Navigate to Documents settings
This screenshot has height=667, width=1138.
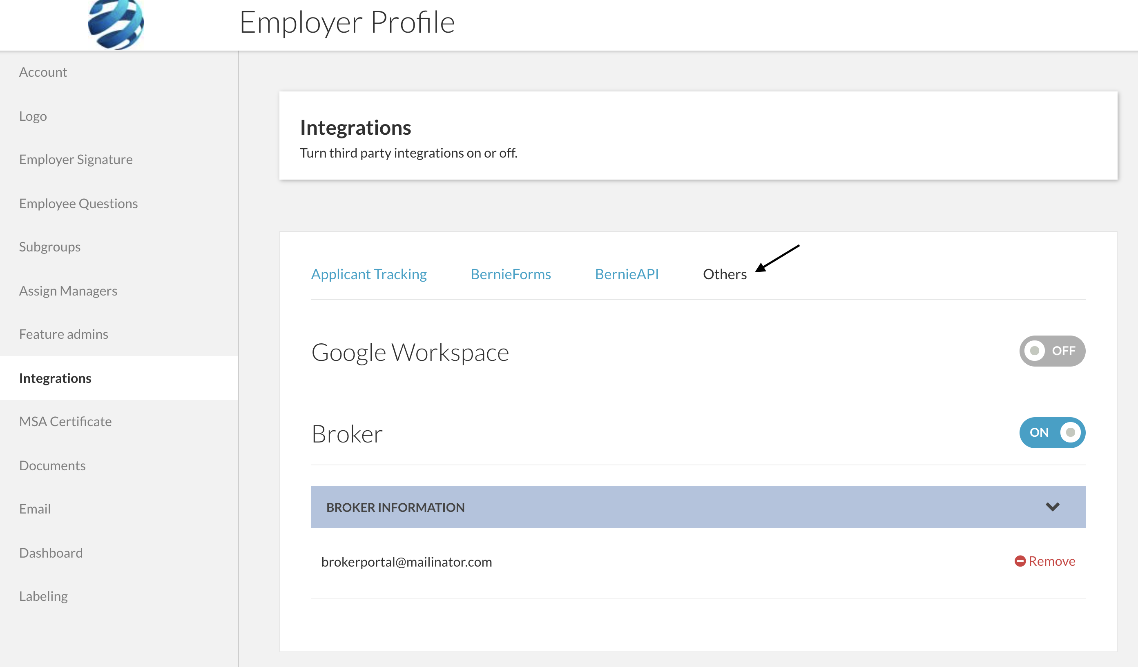[52, 465]
